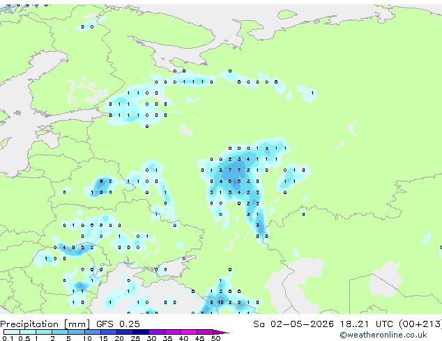The width and height of the screenshot is (442, 341).
Task: Choose the 20–25 mm dark blue swatch
Action: point(124,332)
